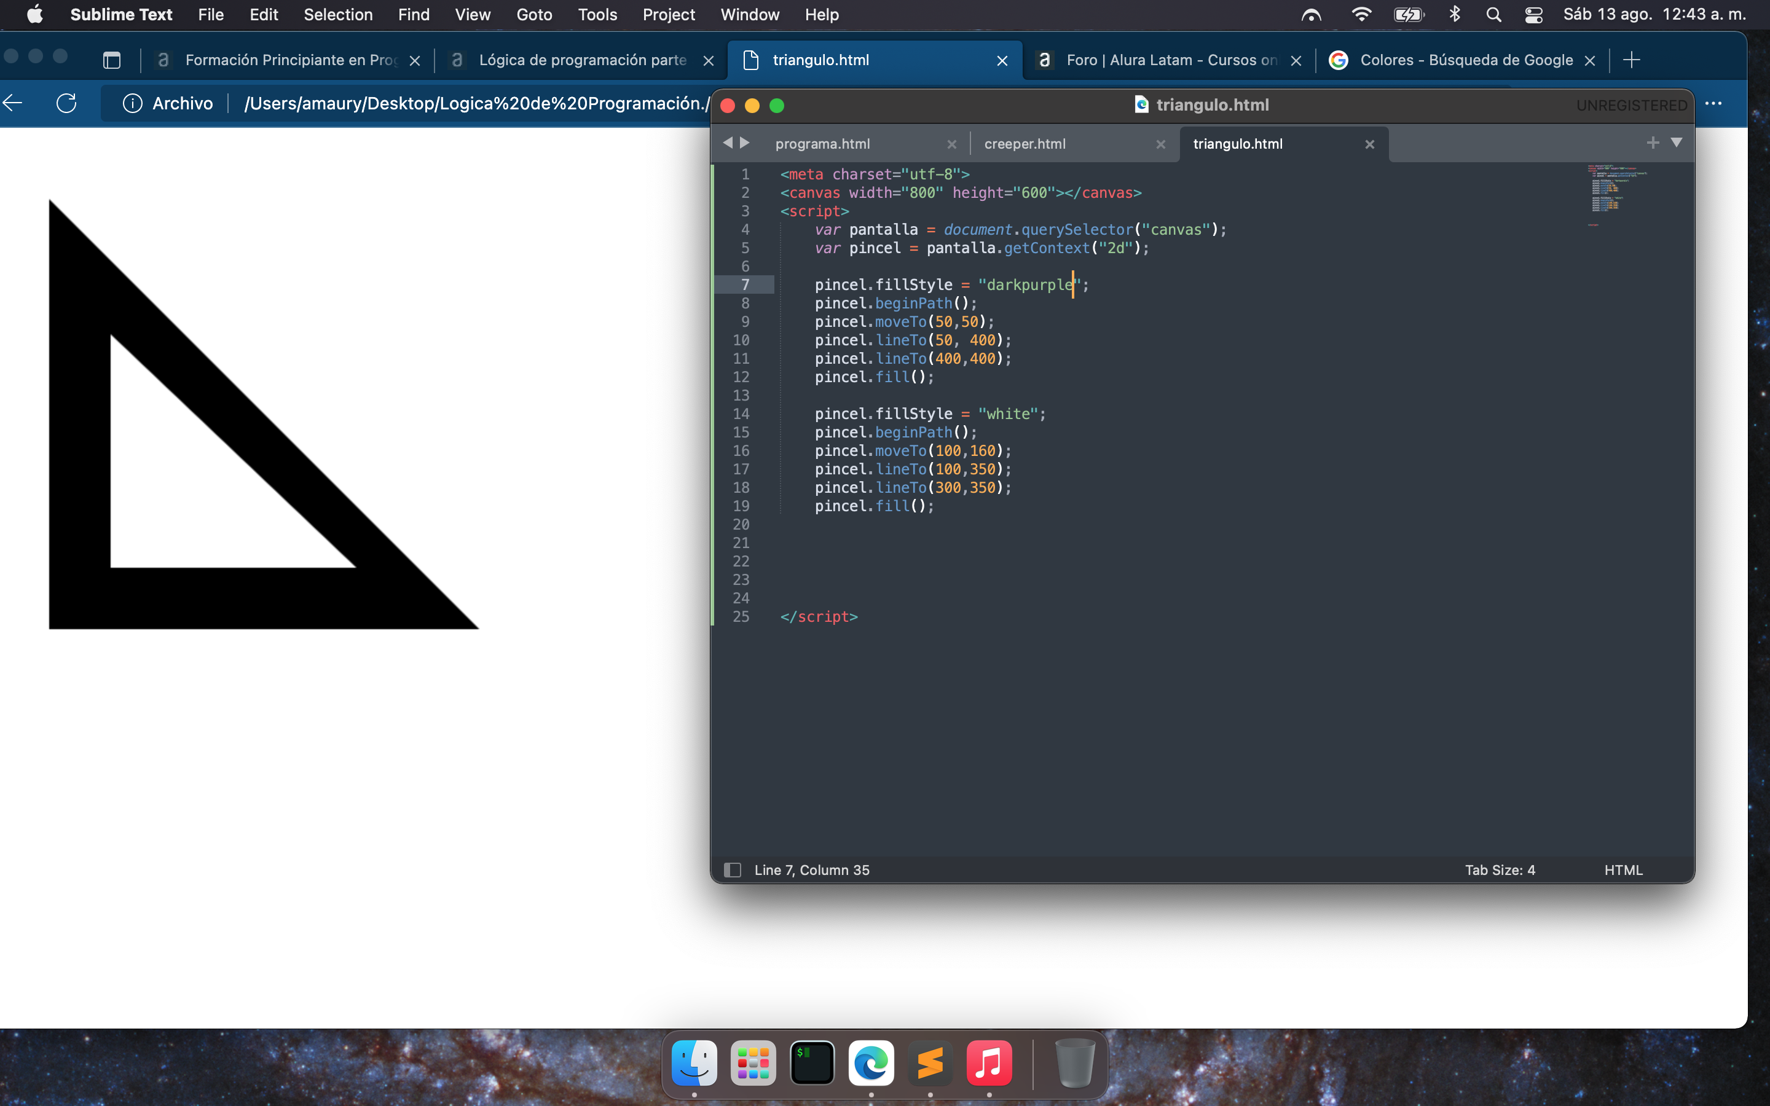This screenshot has height=1106, width=1770.
Task: Click line number 7 in gutter
Action: click(745, 284)
